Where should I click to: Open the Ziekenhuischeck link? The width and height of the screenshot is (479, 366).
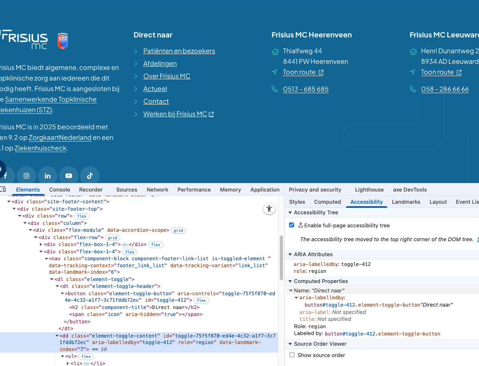click(x=40, y=148)
